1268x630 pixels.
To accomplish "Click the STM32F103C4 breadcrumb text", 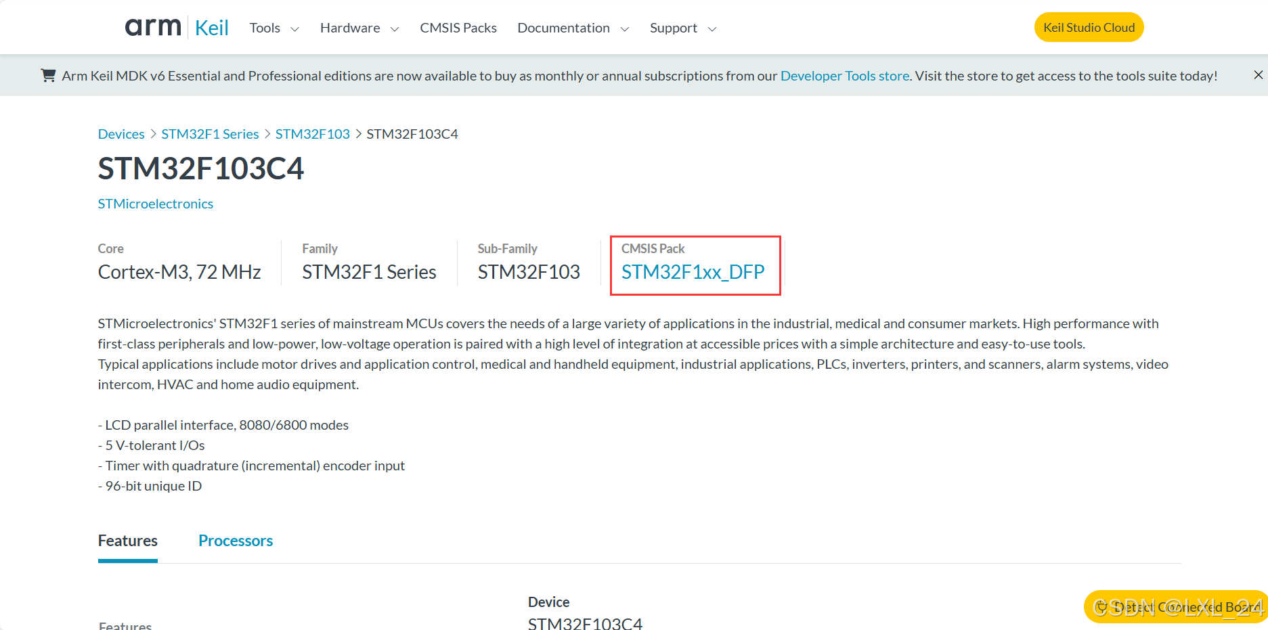I will 412,134.
